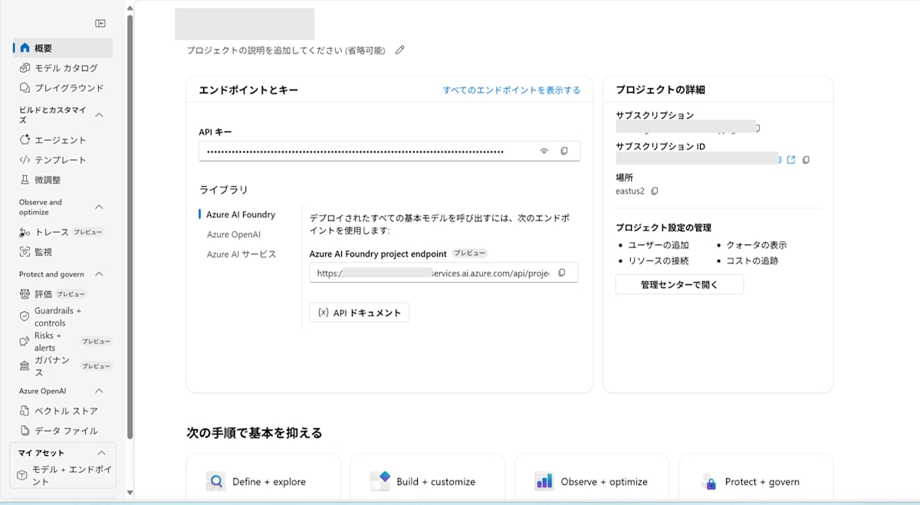The image size is (920, 505).
Task: Click the 監視 icon in sidebar
Action: (25, 251)
